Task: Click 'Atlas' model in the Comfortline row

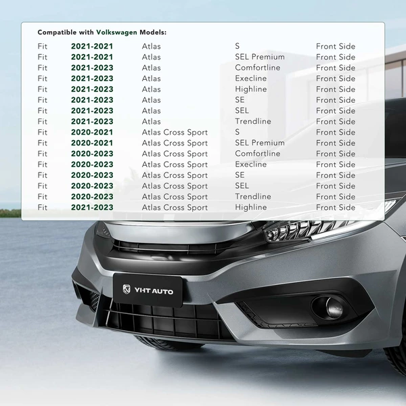Action: [151, 68]
